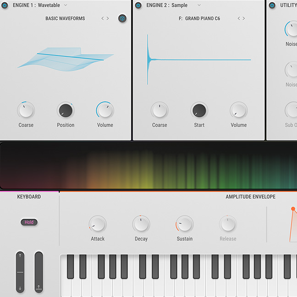The image size is (297, 297).
Task: Open the Engine 2 Sample type dropdown
Action: [x=199, y=5]
